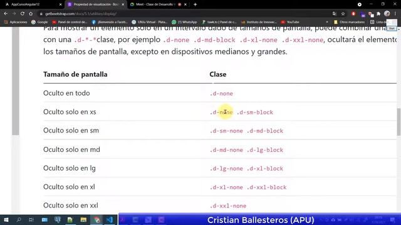
Task: Click the Oculto solo en lg cell
Action: pos(70,168)
